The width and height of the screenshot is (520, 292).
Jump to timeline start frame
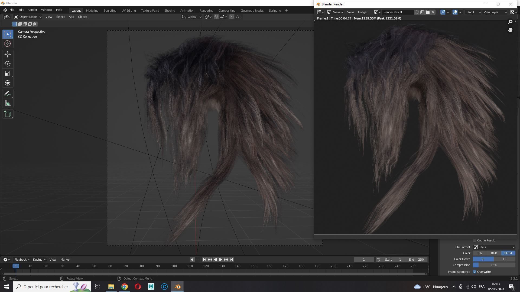204,260
